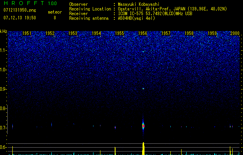Click the observer name Masayuki Kobayashi

click(x=139, y=4)
